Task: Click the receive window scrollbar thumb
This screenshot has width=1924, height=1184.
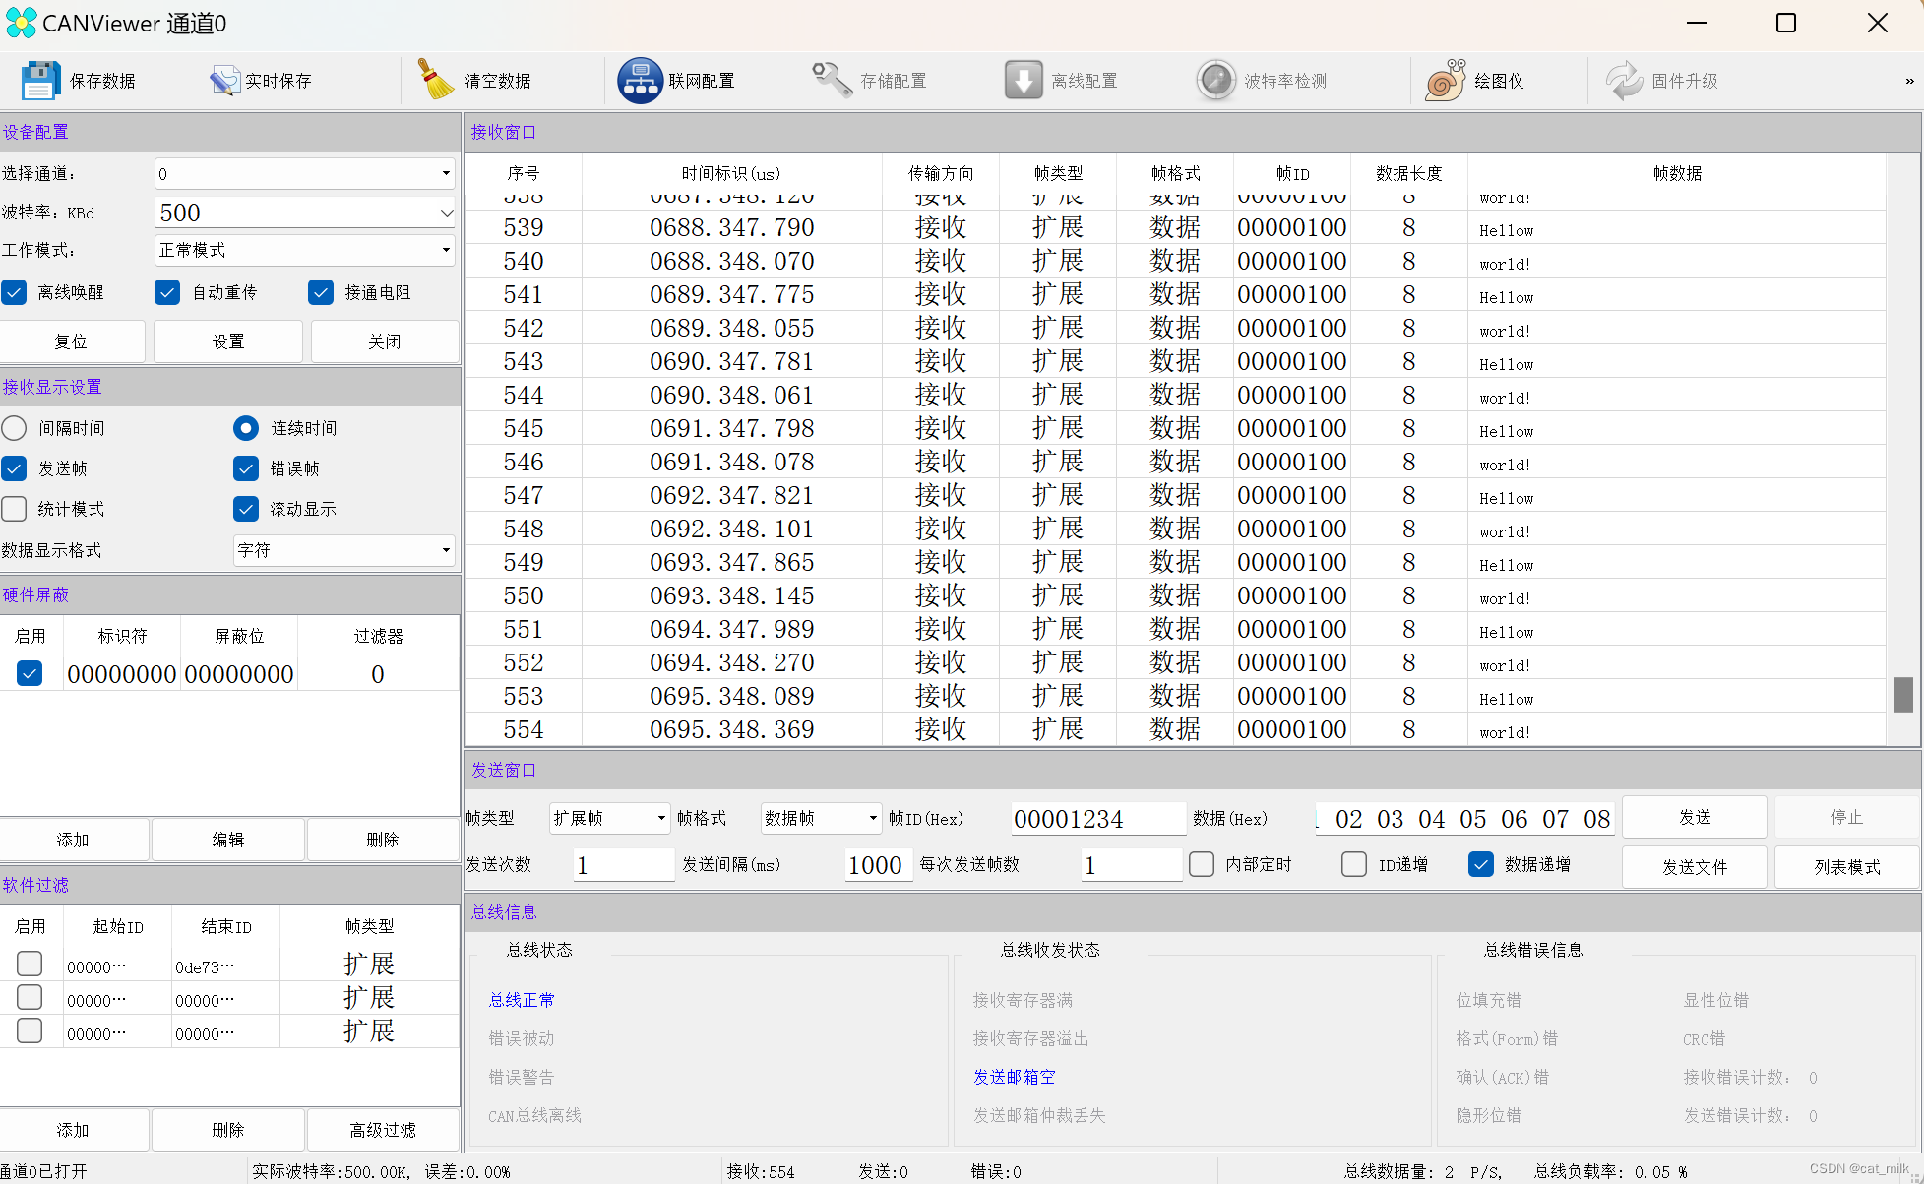Action: tap(1903, 694)
